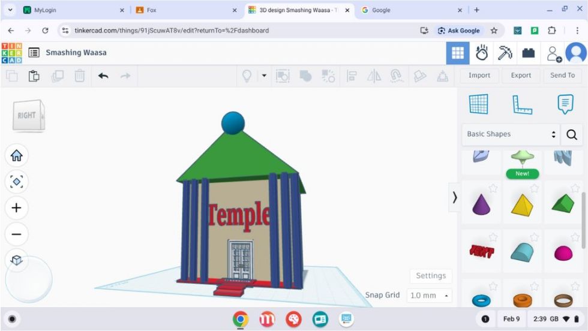Image resolution: width=588 pixels, height=331 pixels.
Task: Open the Basic Shapes library dropdown
Action: click(511, 134)
